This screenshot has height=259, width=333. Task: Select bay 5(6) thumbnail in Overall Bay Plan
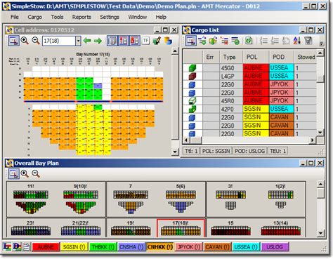[181, 199]
